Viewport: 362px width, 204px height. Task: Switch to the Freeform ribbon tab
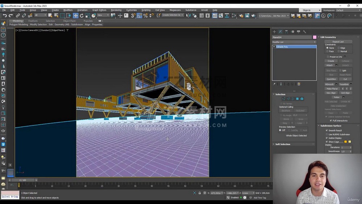(33, 21)
